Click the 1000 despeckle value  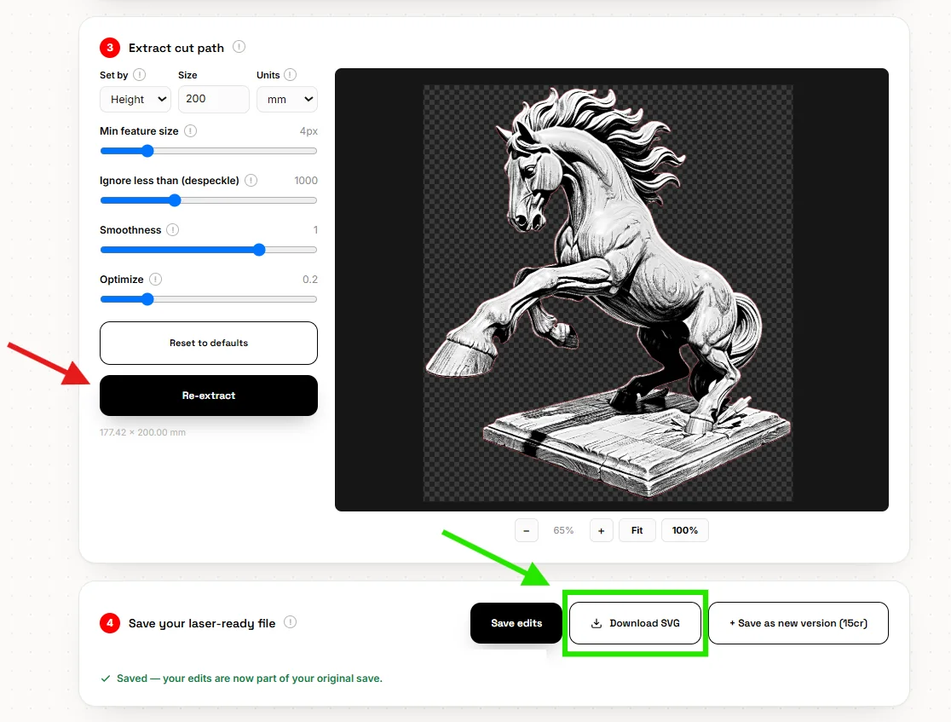(x=306, y=180)
